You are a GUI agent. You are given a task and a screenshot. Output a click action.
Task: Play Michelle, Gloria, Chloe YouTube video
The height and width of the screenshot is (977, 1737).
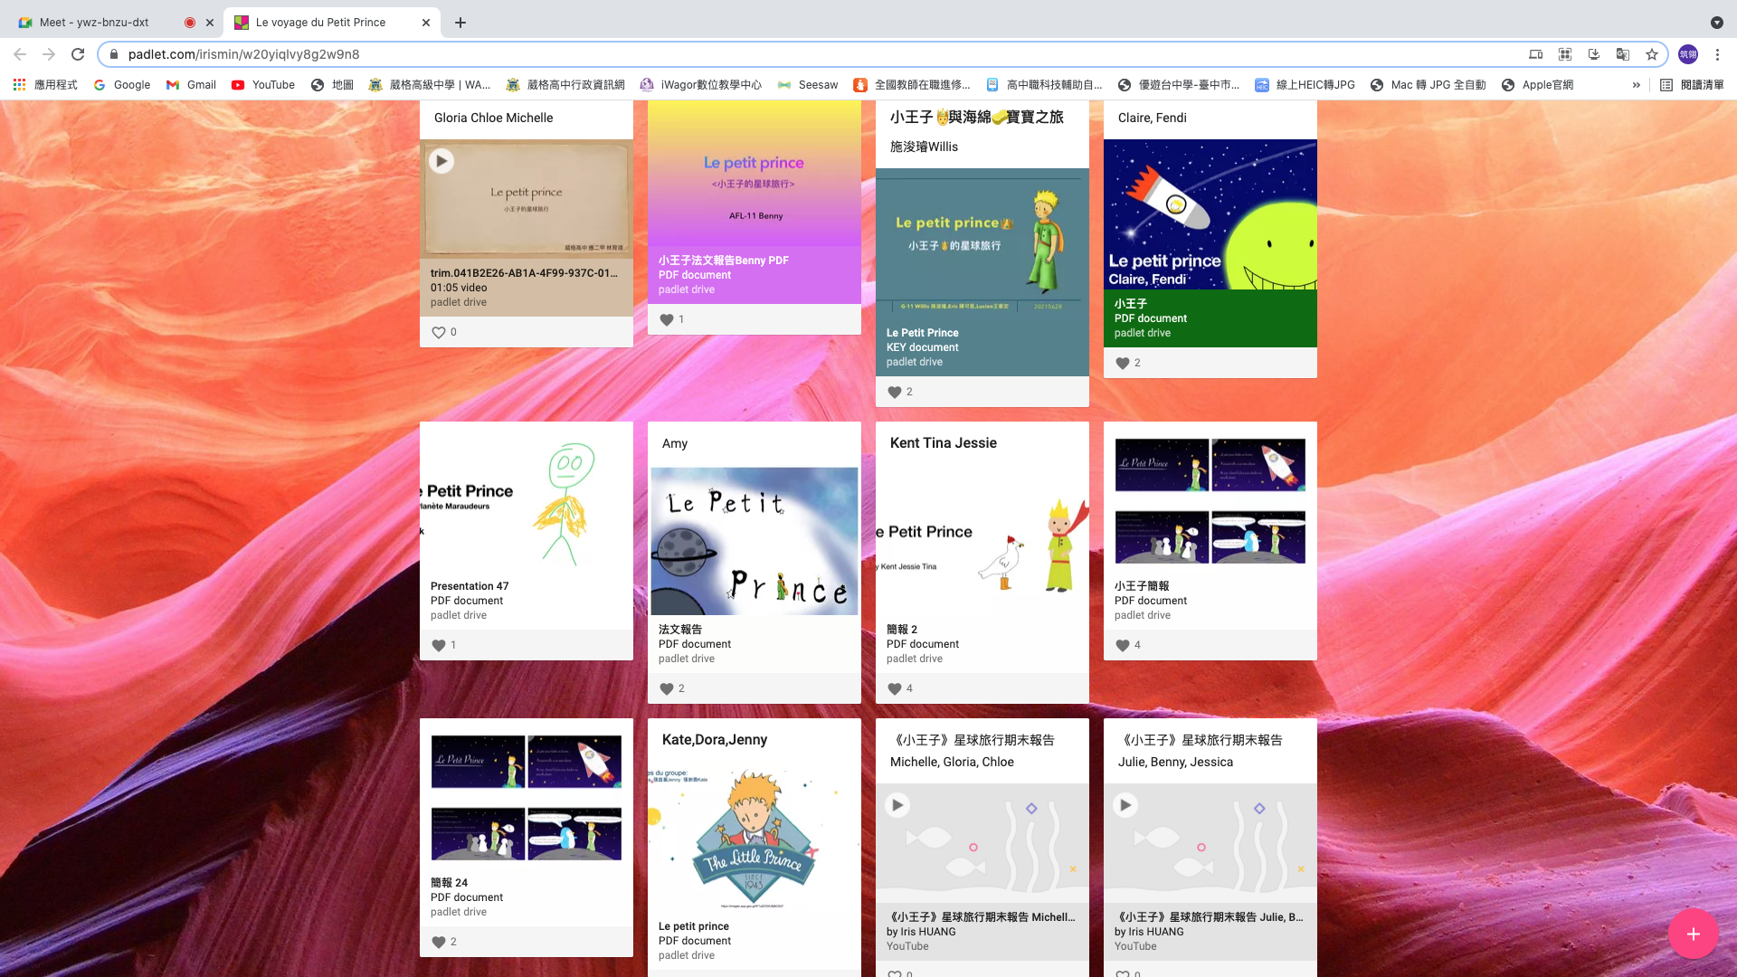pos(897,805)
